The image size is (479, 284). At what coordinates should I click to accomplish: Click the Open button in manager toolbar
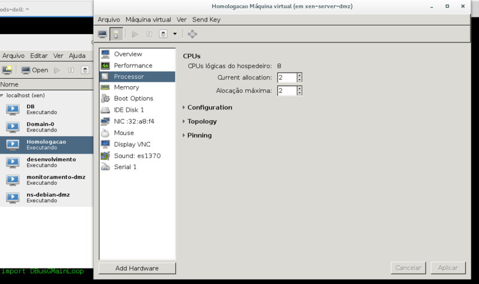click(35, 70)
